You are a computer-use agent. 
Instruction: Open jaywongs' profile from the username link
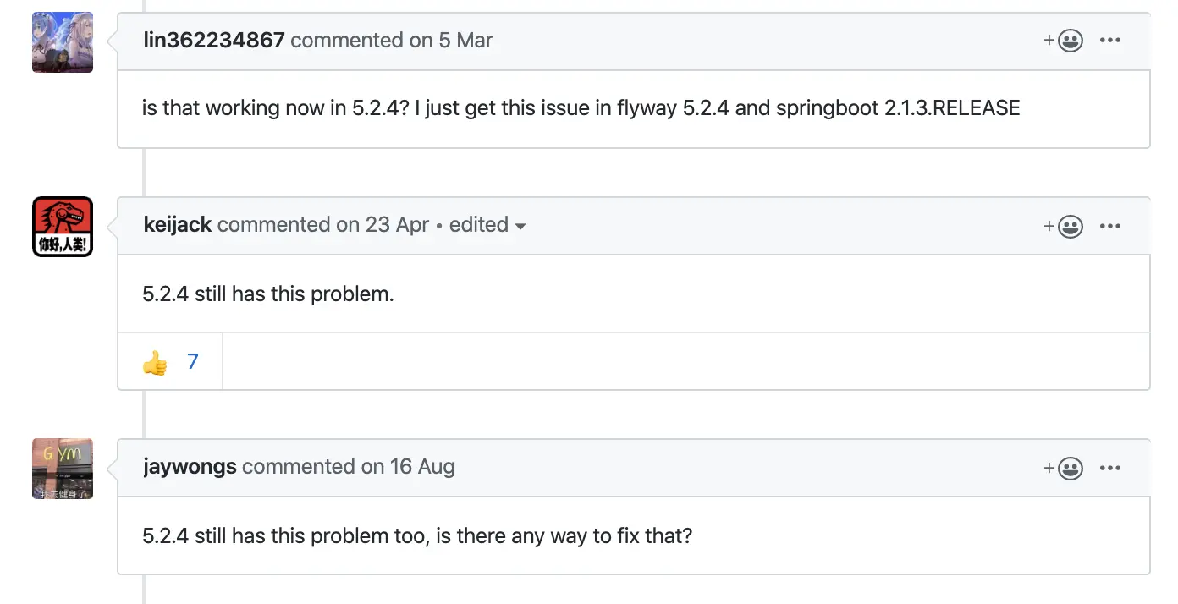[190, 466]
